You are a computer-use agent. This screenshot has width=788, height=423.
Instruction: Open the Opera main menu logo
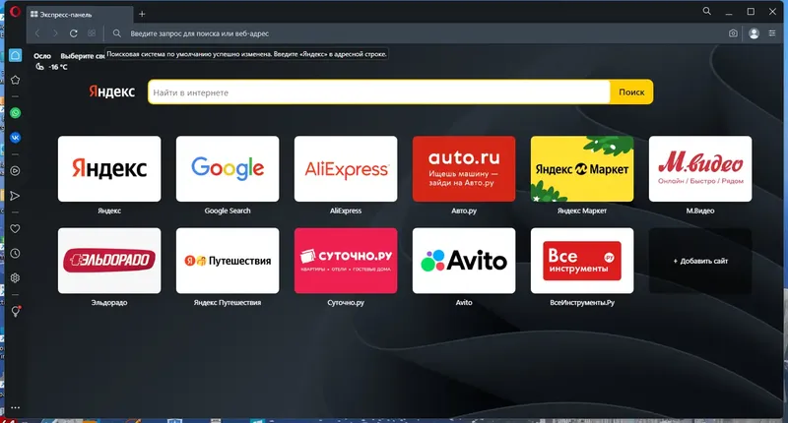pyautogui.click(x=15, y=11)
